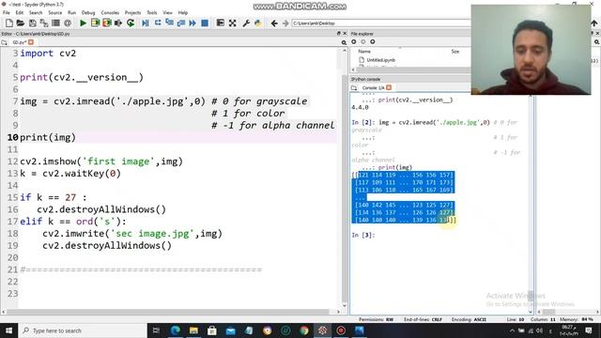This screenshot has height=338, width=601.
Task: Open the Edit menu
Action: [19, 12]
